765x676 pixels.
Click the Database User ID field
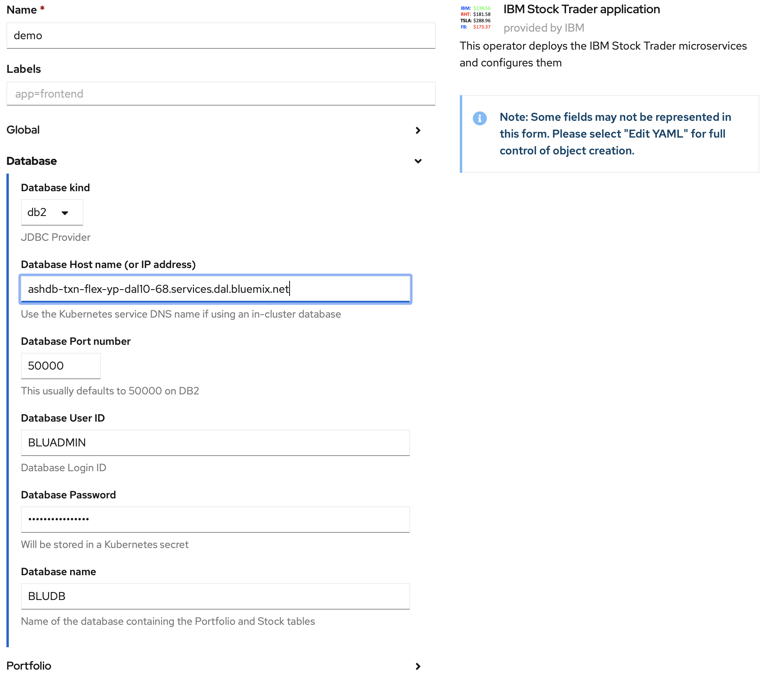(215, 443)
